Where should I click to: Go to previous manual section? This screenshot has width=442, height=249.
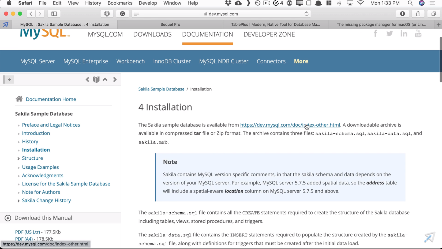87,80
